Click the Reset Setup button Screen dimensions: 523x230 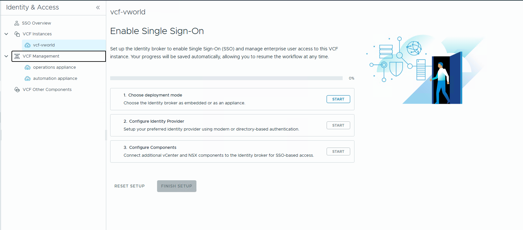130,186
